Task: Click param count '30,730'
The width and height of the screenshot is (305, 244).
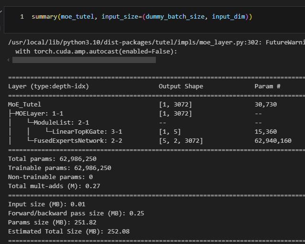Action: click(x=266, y=105)
